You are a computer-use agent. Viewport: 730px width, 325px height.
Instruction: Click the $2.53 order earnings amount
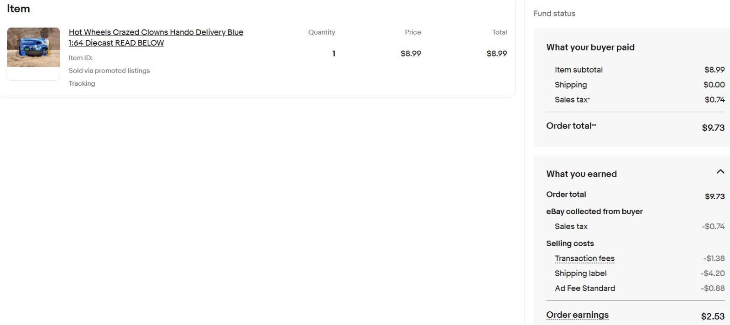[x=713, y=316]
